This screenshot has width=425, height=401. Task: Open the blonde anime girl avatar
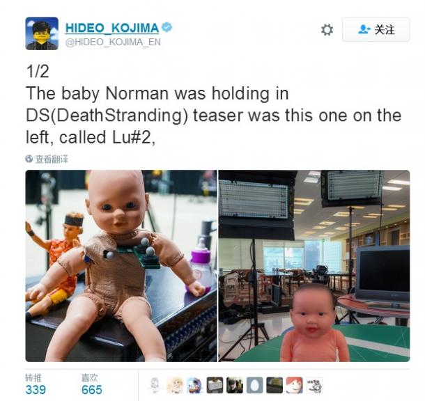[175, 385]
